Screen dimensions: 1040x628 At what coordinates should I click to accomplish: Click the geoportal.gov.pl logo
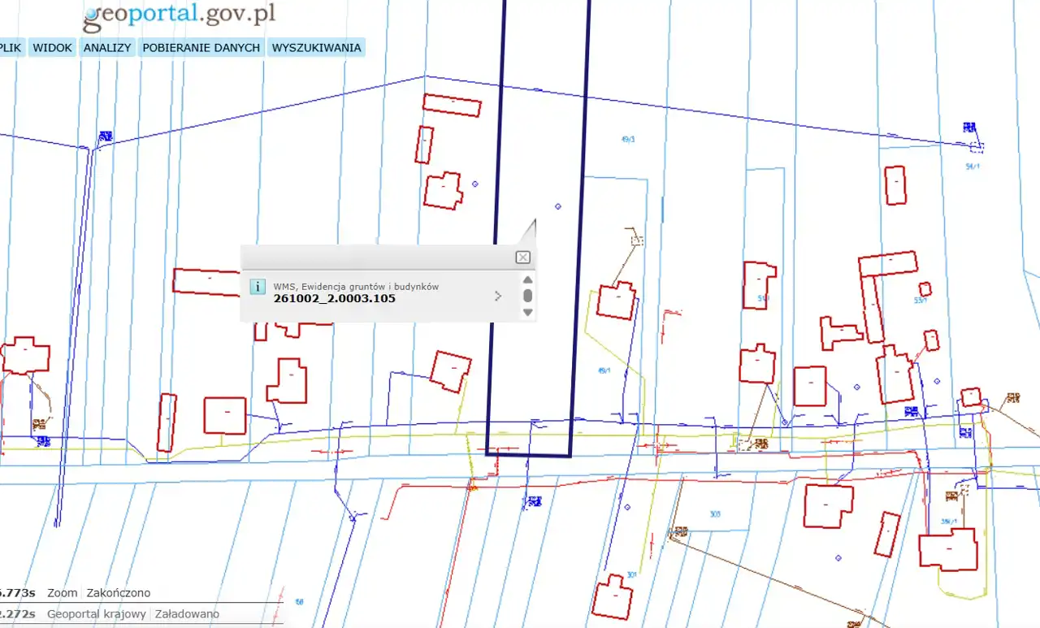coord(179,14)
